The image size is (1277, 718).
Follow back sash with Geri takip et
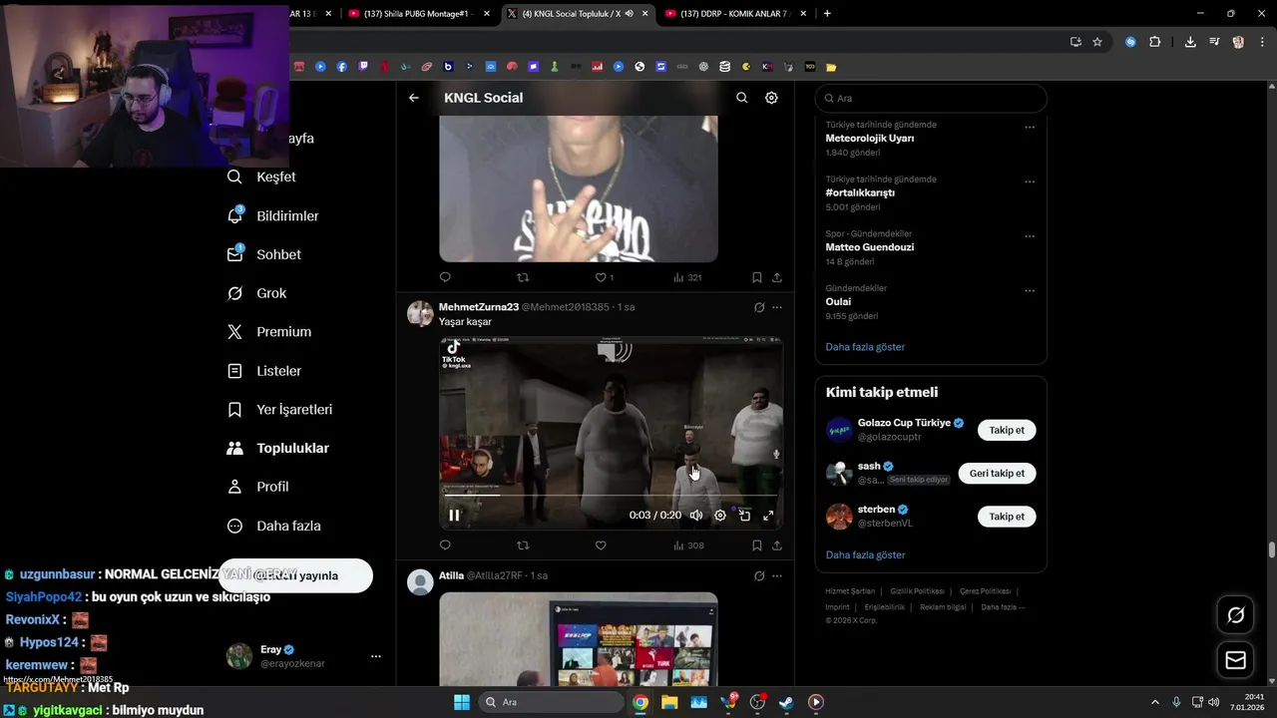pyautogui.click(x=997, y=473)
